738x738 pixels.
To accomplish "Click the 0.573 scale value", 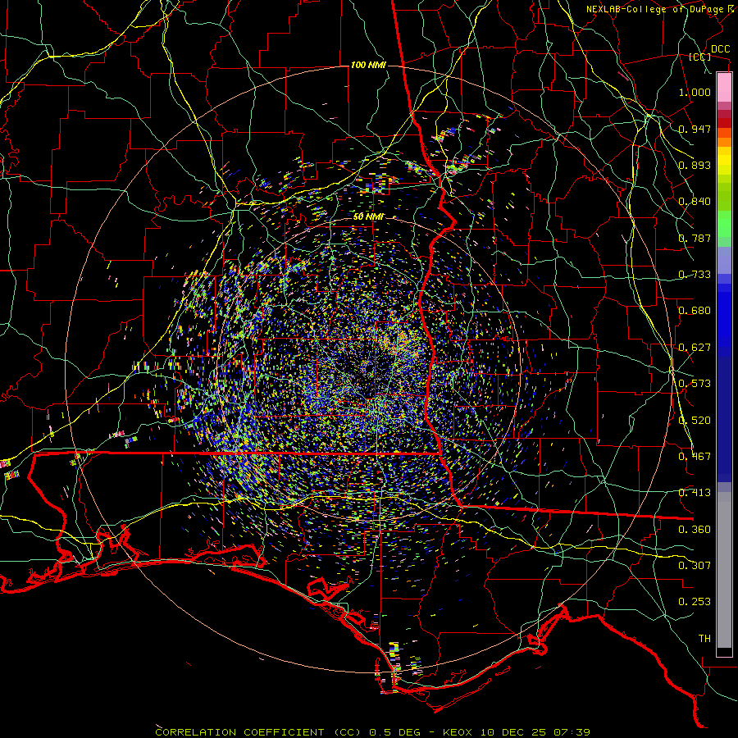I will coord(695,384).
